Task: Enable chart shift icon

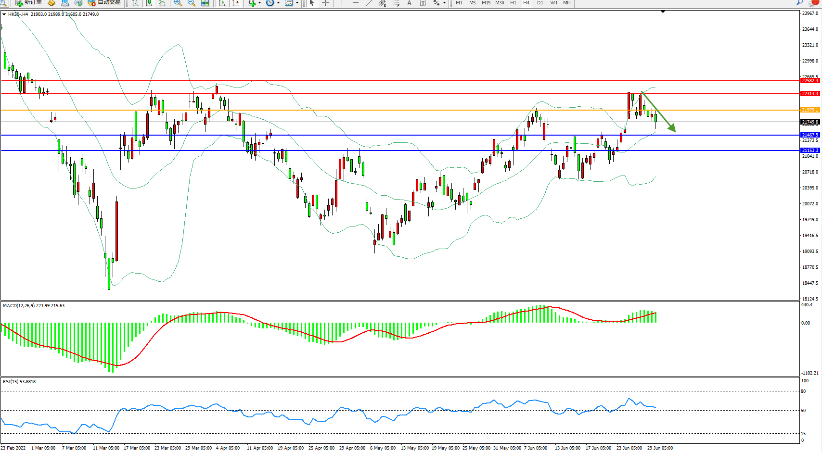Action: pos(235,3)
